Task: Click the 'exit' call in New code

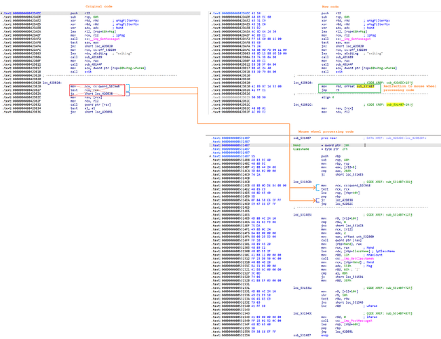Action: [339, 72]
